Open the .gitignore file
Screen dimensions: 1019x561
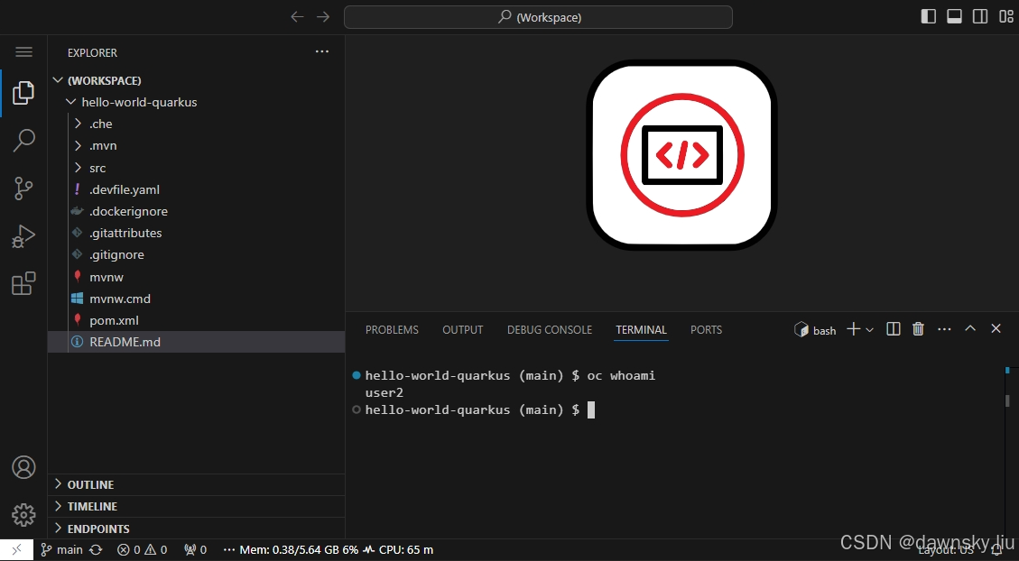click(x=196, y=254)
